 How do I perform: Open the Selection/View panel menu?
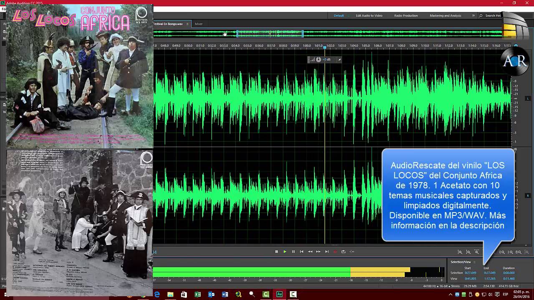coord(474,262)
